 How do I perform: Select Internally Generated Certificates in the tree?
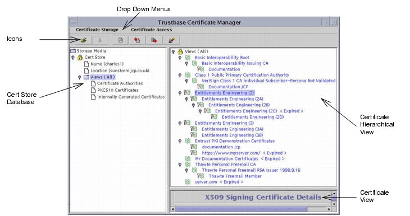click(131, 97)
